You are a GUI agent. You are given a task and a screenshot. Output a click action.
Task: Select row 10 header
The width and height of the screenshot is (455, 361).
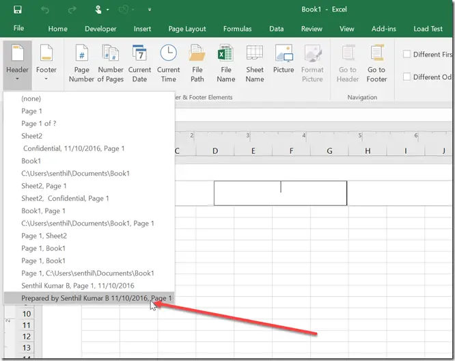point(27,314)
